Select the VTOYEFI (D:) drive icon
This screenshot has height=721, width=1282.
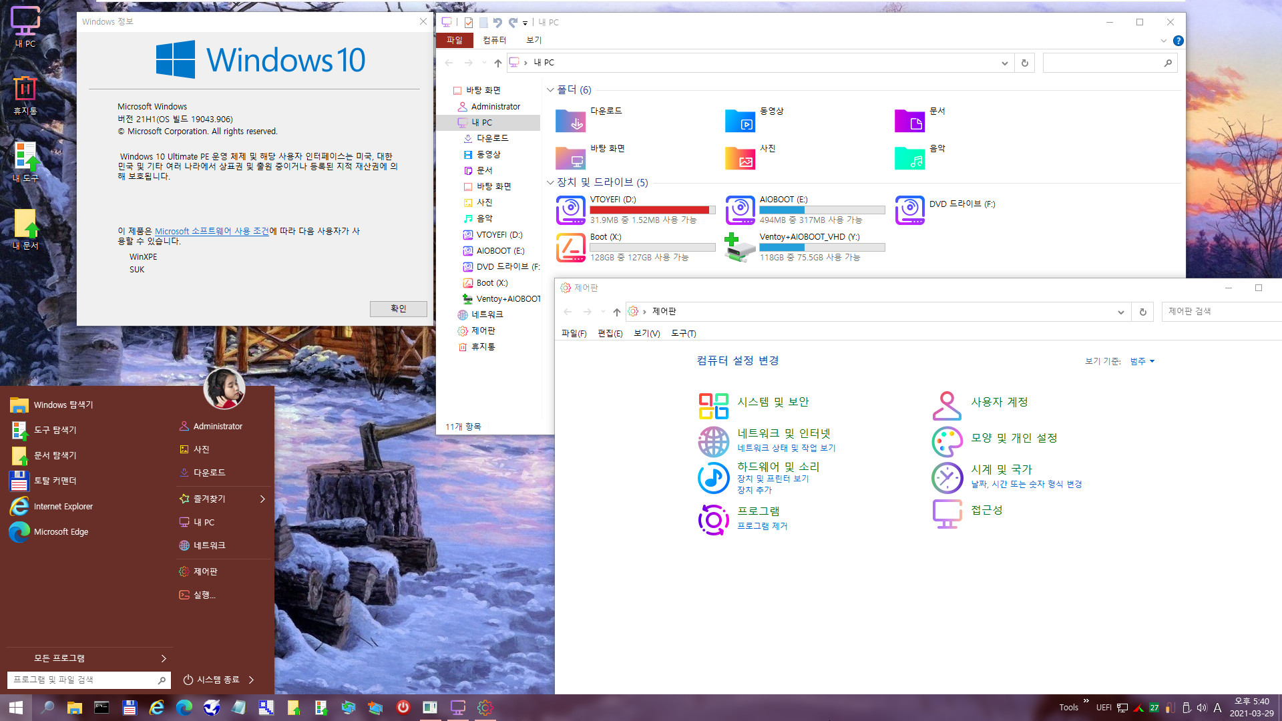tap(571, 210)
